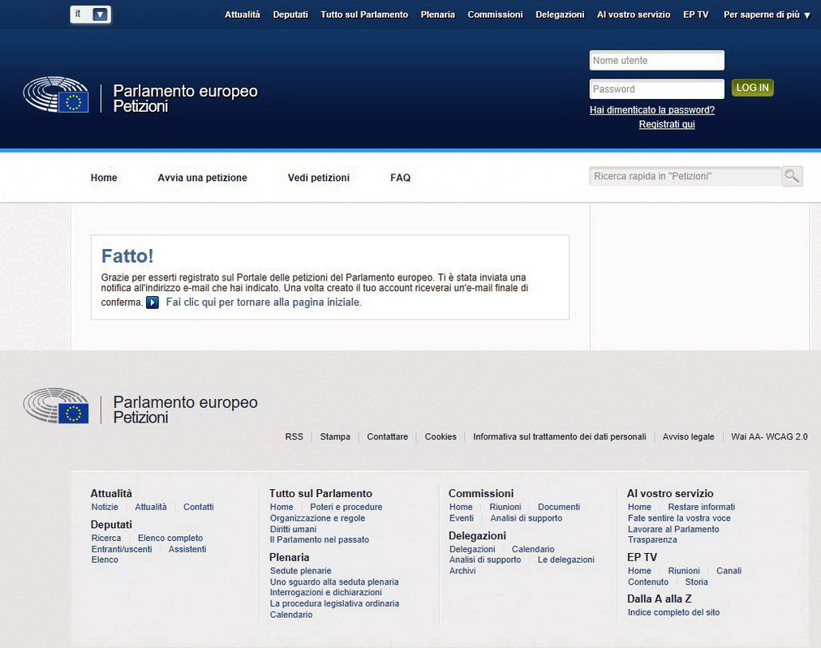Screen dimensions: 821x648
Task: Click 'Interrogazioni e dichiarazioni' link
Action: click(x=325, y=593)
